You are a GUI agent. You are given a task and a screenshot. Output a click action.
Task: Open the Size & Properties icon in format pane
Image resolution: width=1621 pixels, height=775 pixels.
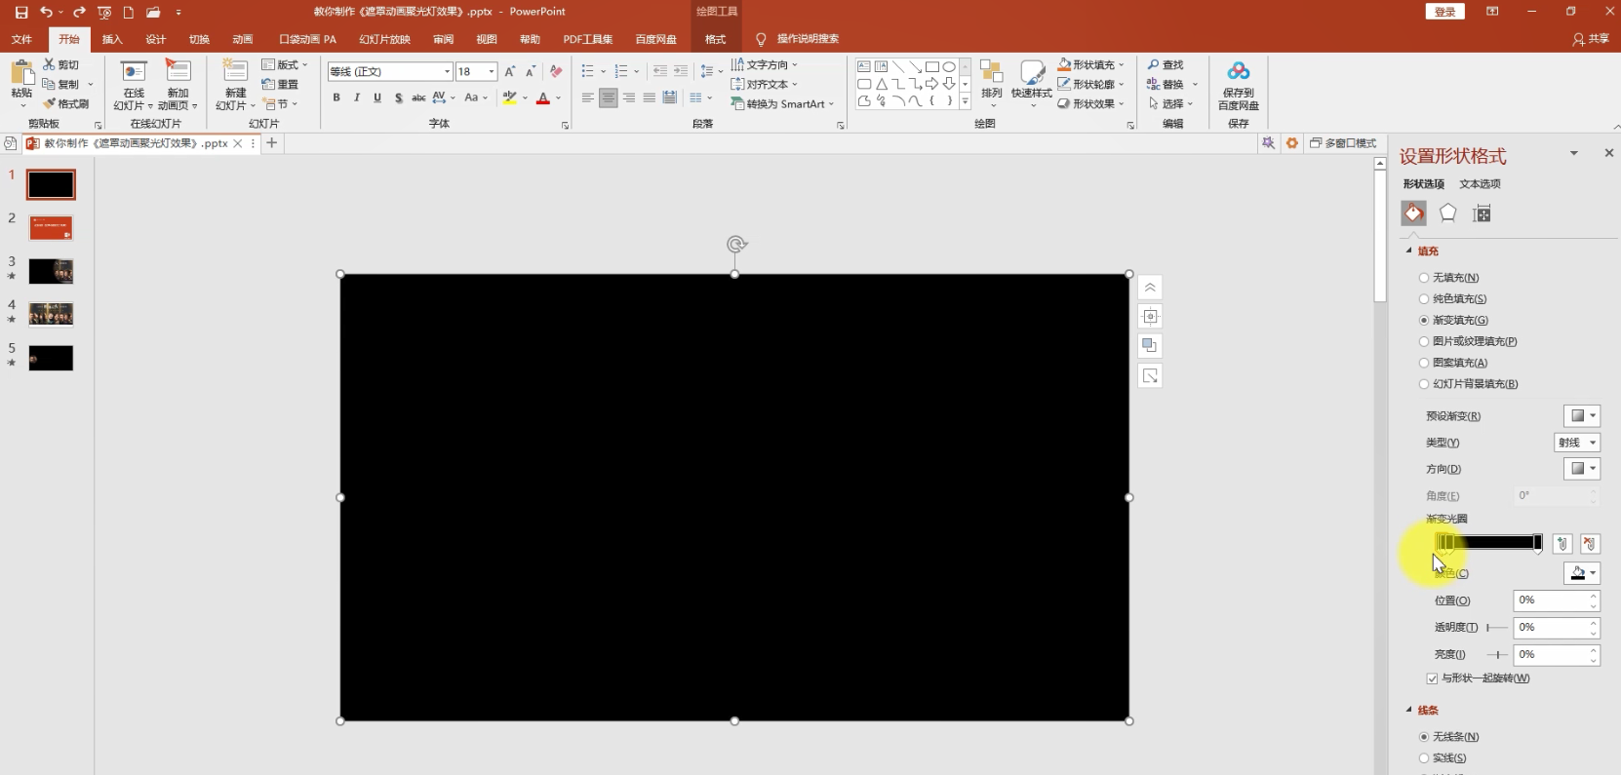pos(1482,213)
